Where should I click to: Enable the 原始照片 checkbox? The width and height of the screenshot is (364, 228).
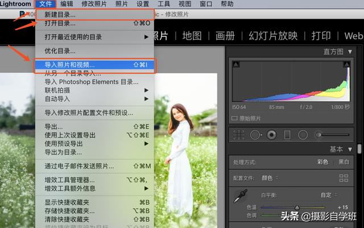[x=234, y=118]
